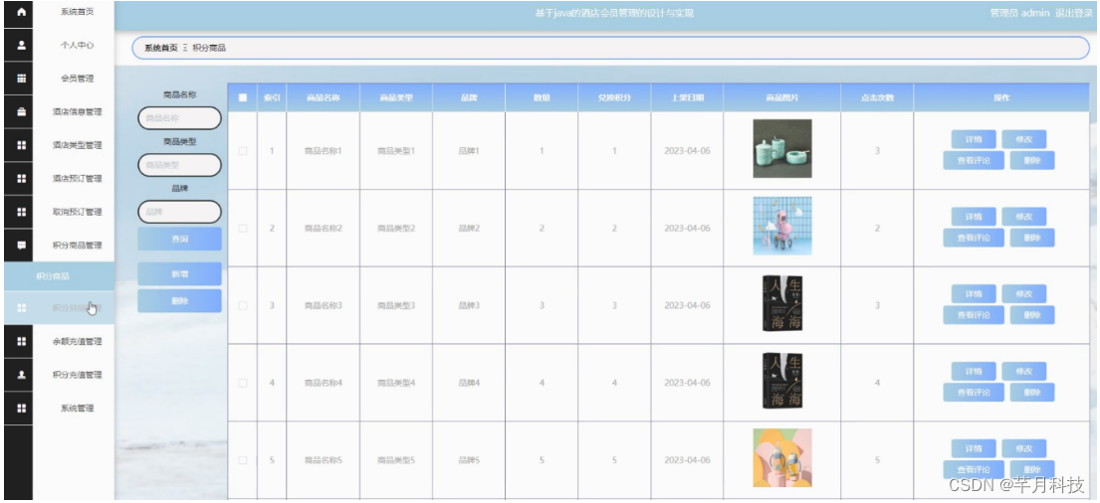Image resolution: width=1100 pixels, height=503 pixels.
Task: Click the person icon for 积分充值管理
Action: [21, 374]
